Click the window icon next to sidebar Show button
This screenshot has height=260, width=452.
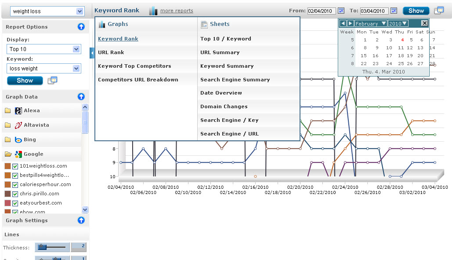pyautogui.click(x=52, y=80)
